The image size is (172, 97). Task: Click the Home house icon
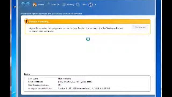[34, 5]
